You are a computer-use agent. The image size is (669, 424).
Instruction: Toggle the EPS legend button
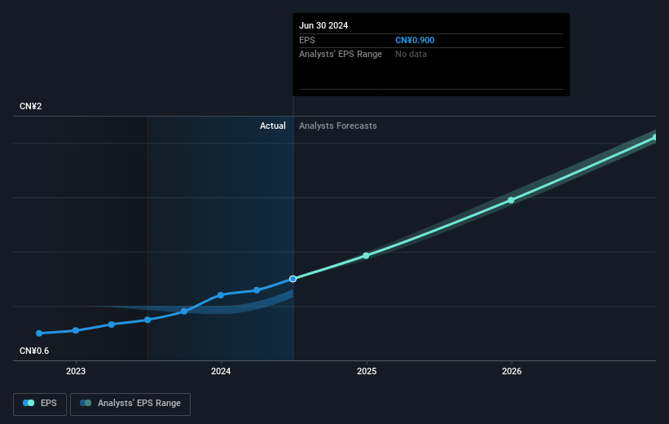click(x=40, y=404)
